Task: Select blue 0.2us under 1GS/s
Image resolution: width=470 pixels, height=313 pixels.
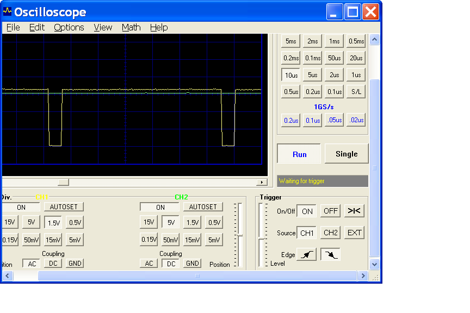Action: click(x=290, y=121)
